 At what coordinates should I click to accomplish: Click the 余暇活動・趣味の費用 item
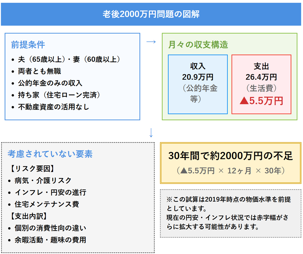coord(50,240)
